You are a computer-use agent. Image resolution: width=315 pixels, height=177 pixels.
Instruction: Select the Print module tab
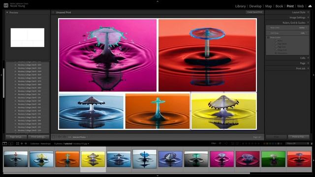[x=290, y=6]
